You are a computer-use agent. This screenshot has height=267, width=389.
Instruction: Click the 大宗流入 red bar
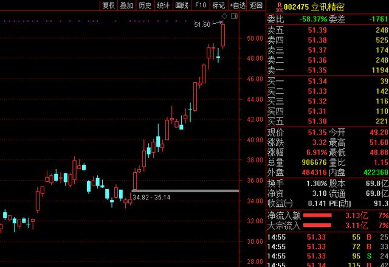[x=317, y=225]
